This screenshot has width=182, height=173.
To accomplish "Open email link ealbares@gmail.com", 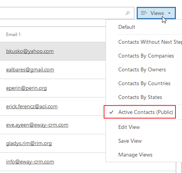I will 30,70.
